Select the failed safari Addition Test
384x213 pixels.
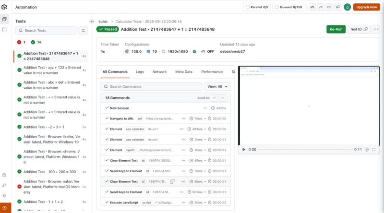pos(51,187)
